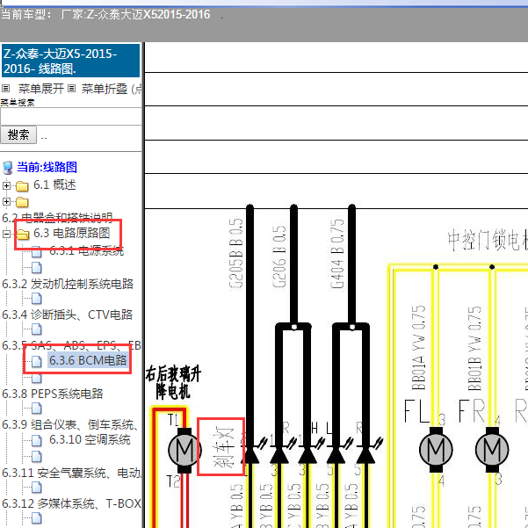The width and height of the screenshot is (528, 528).
Task: Click 菜单折叠 to collapse all menus
Action: click(x=105, y=89)
